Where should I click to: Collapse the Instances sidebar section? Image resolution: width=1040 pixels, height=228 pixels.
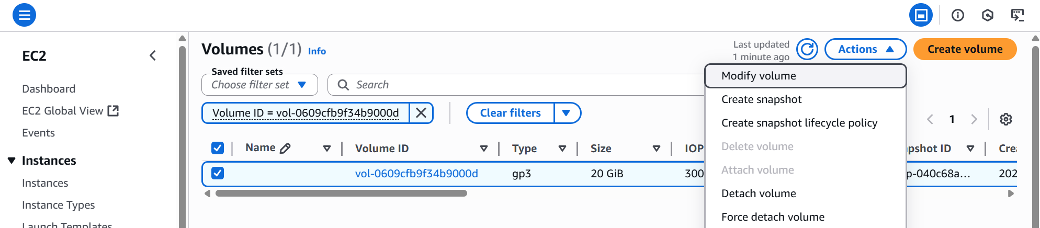(x=12, y=161)
